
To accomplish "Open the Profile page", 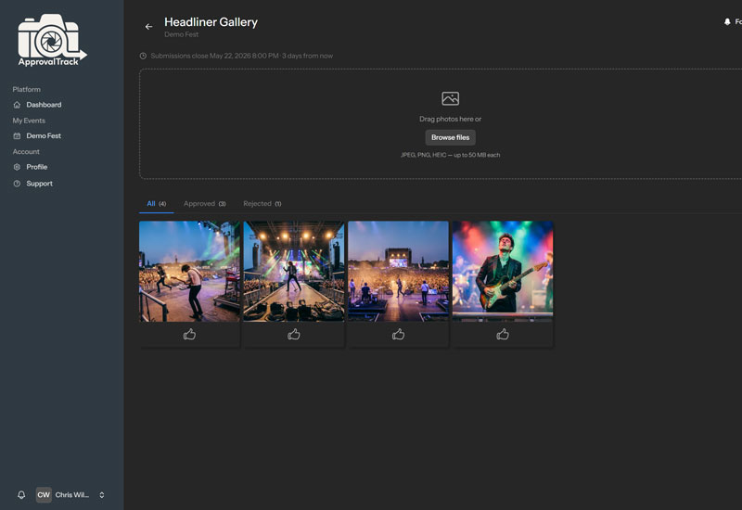I will (x=37, y=167).
